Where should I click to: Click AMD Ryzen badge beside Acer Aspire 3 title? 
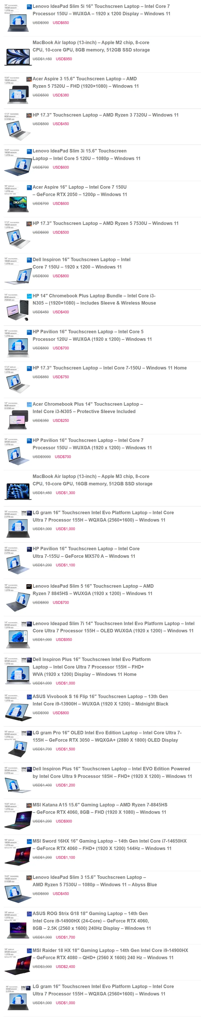click(29, 79)
